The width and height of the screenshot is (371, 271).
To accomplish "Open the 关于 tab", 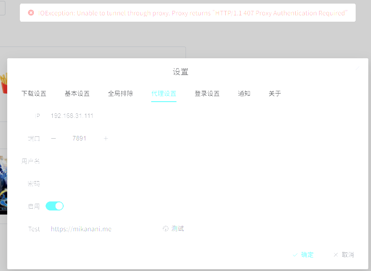I will (x=275, y=93).
